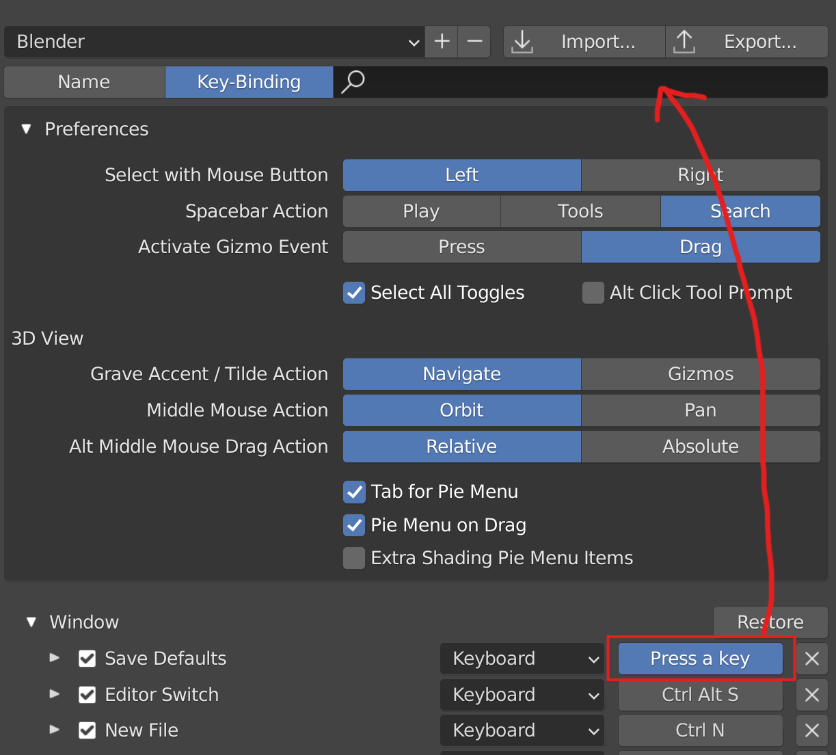Image resolution: width=836 pixels, height=755 pixels.
Task: Set Select with Mouse Button to Right
Action: tap(701, 175)
